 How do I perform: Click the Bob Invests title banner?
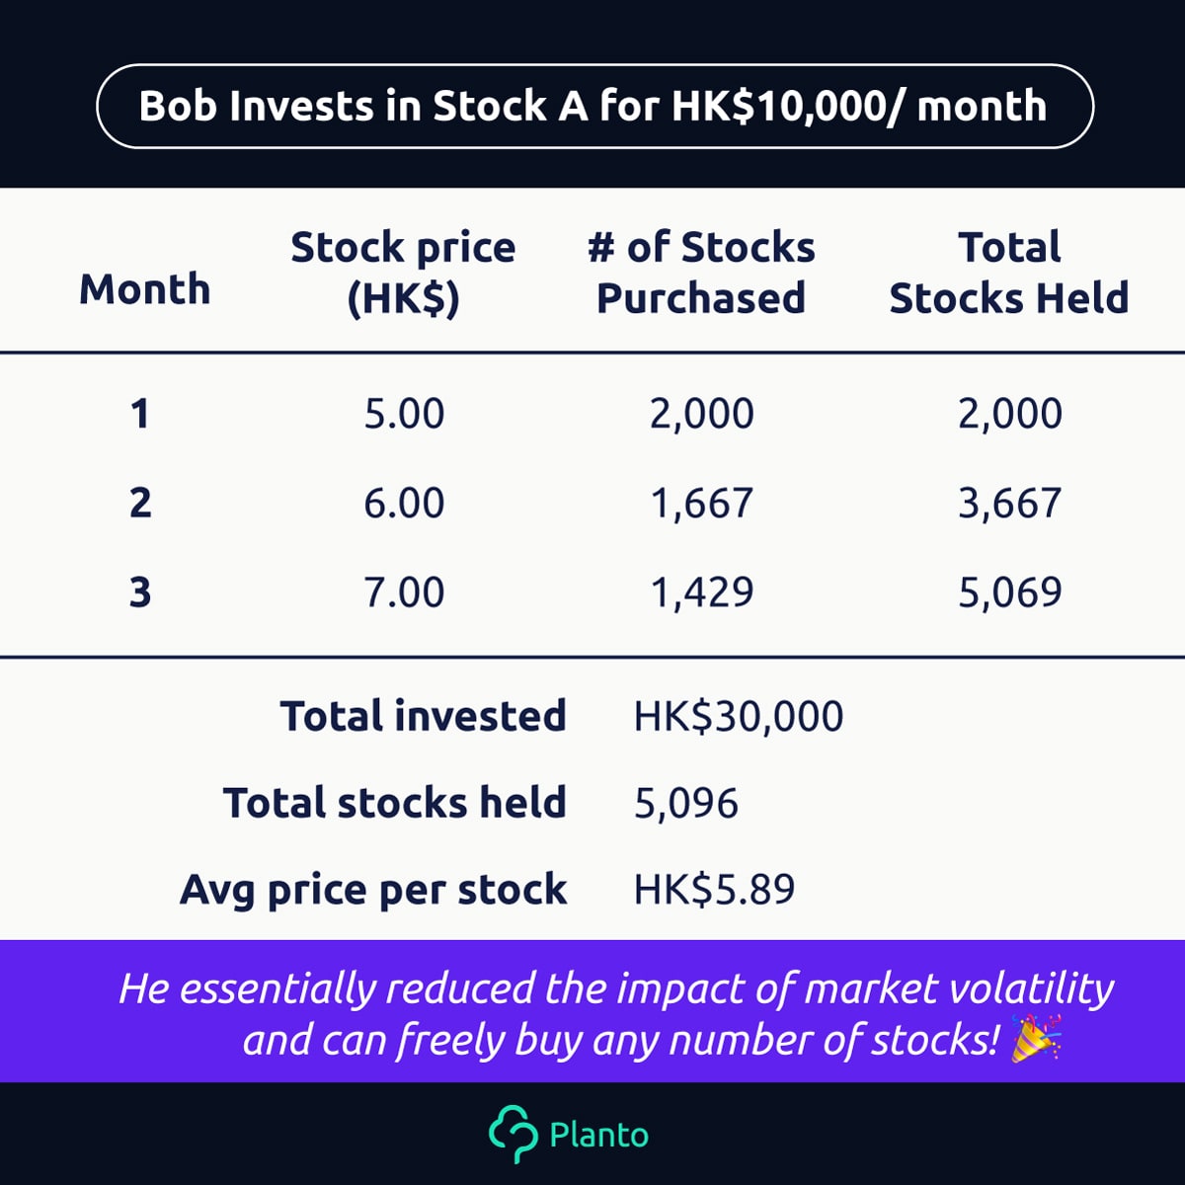(x=594, y=107)
